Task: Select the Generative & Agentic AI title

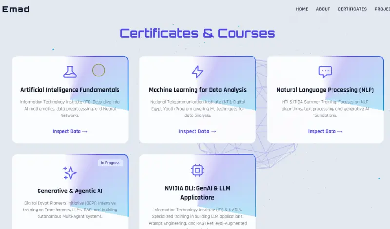Action: click(x=70, y=191)
